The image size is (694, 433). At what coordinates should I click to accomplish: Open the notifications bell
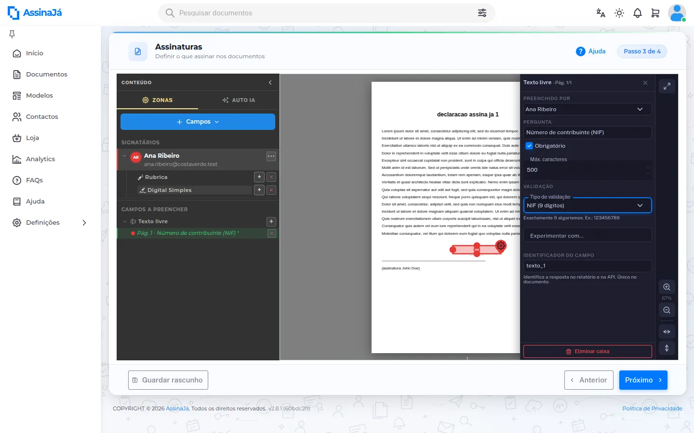(638, 13)
